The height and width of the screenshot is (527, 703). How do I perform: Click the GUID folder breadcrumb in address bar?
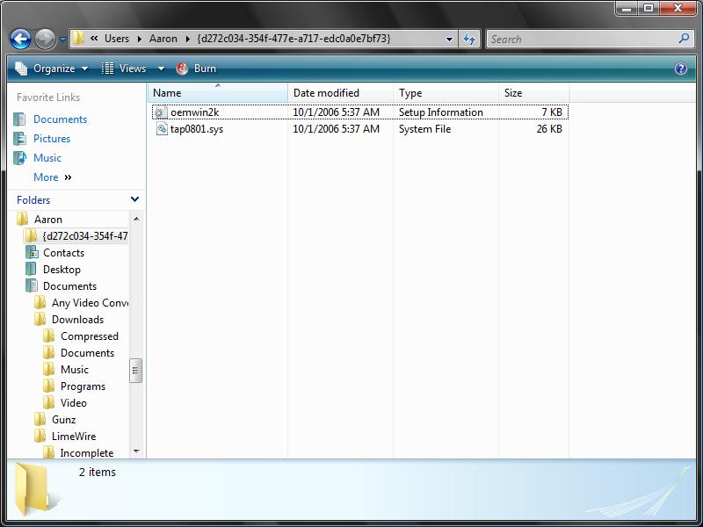(x=294, y=39)
